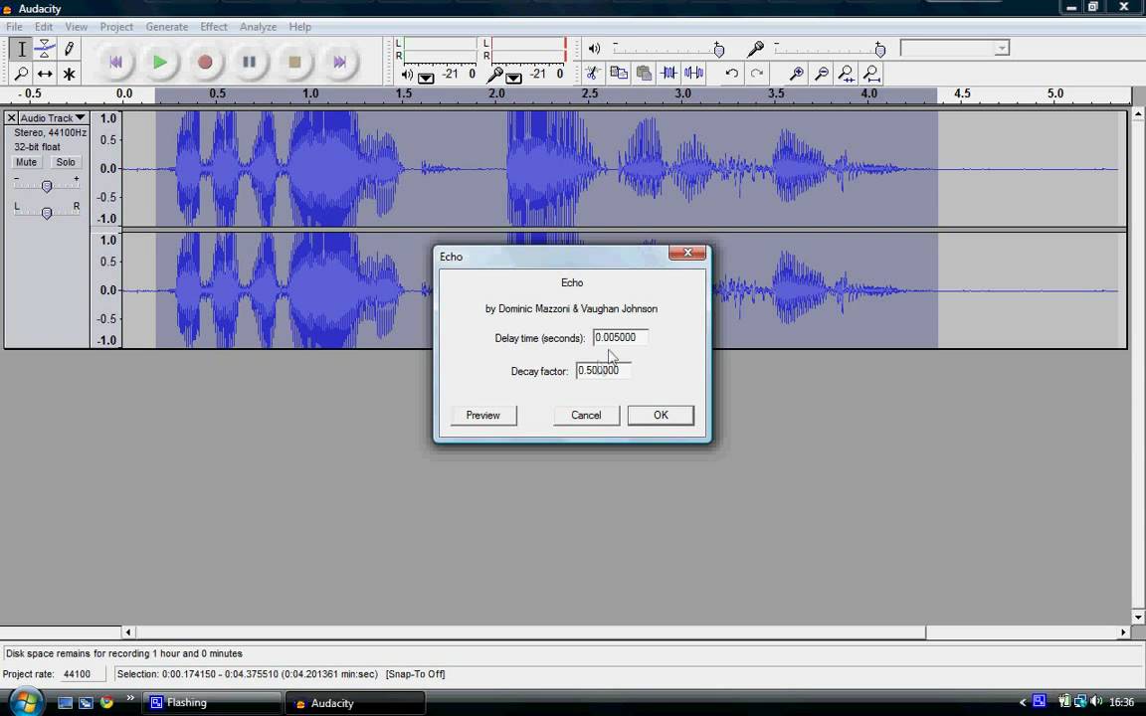1146x716 pixels.
Task: Open the input source combo box
Action: [955, 48]
